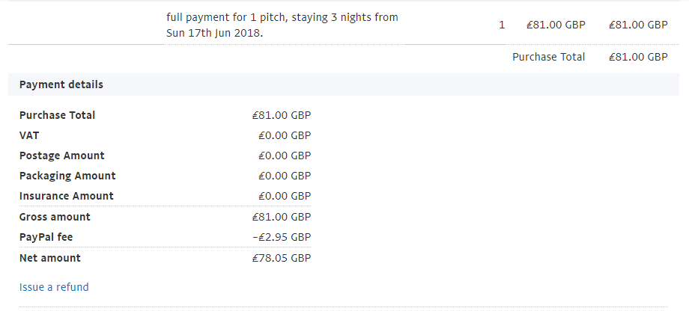Select the VAT £0.00 GBP value

(x=284, y=136)
